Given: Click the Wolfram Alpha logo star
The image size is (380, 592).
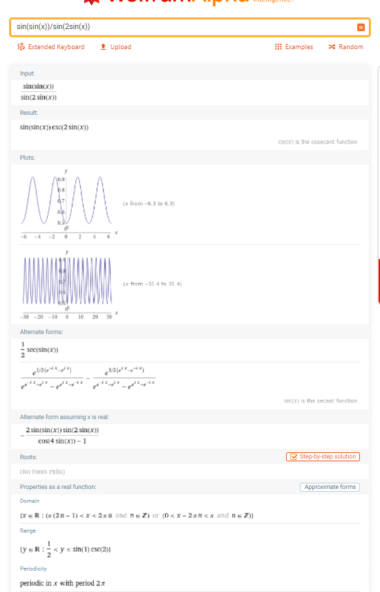Looking at the screenshot, I should point(92,2).
